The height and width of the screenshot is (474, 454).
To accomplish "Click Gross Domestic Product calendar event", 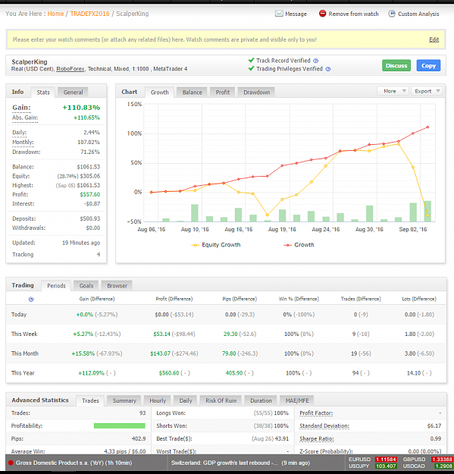I will click(x=74, y=463).
